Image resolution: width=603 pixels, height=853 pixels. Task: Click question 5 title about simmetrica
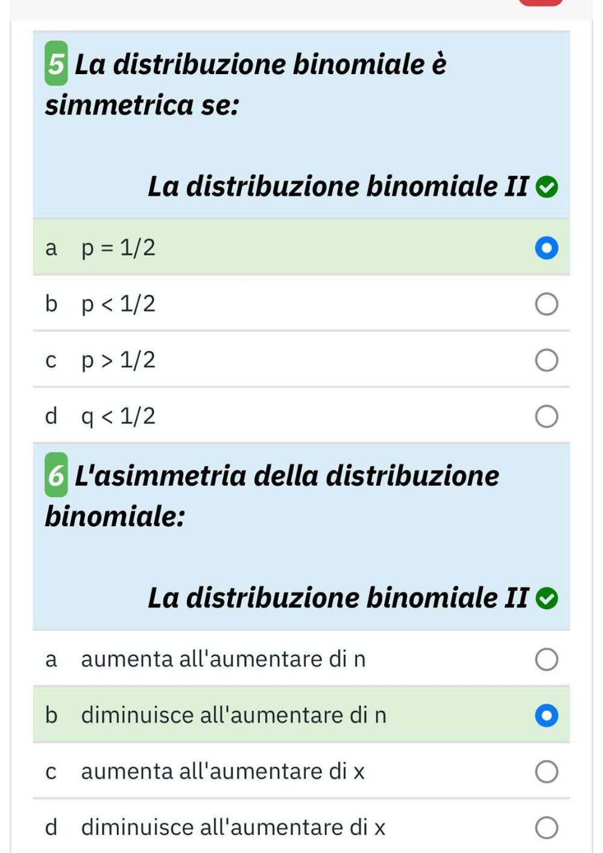[x=246, y=84]
